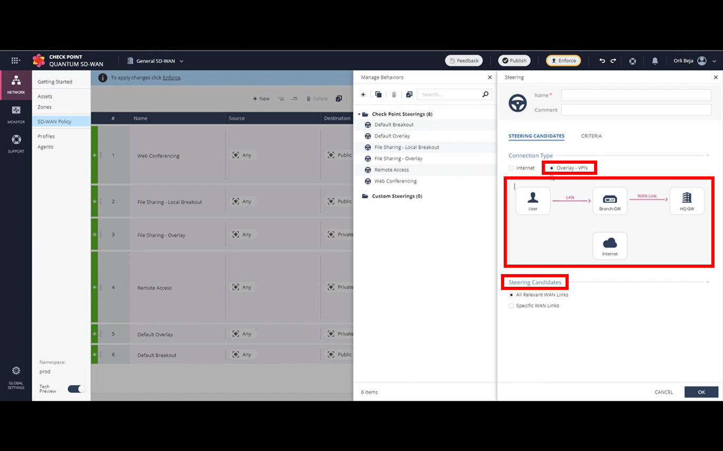Select the Internet connection type radio

tap(511, 168)
